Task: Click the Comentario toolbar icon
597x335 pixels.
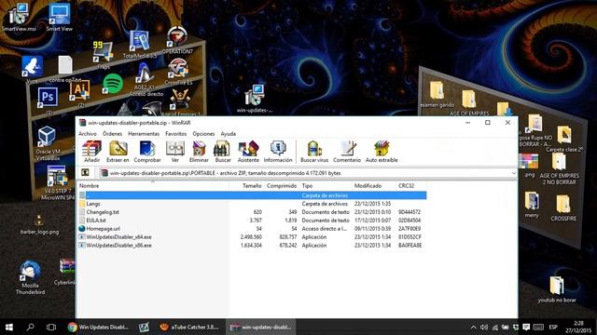Action: pyautogui.click(x=347, y=151)
